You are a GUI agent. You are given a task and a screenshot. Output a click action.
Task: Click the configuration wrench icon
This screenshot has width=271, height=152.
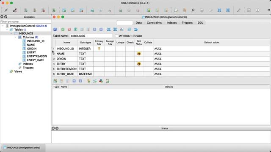pyautogui.click(x=239, y=10)
